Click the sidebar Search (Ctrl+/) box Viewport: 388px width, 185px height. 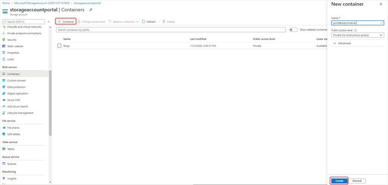click(23, 22)
